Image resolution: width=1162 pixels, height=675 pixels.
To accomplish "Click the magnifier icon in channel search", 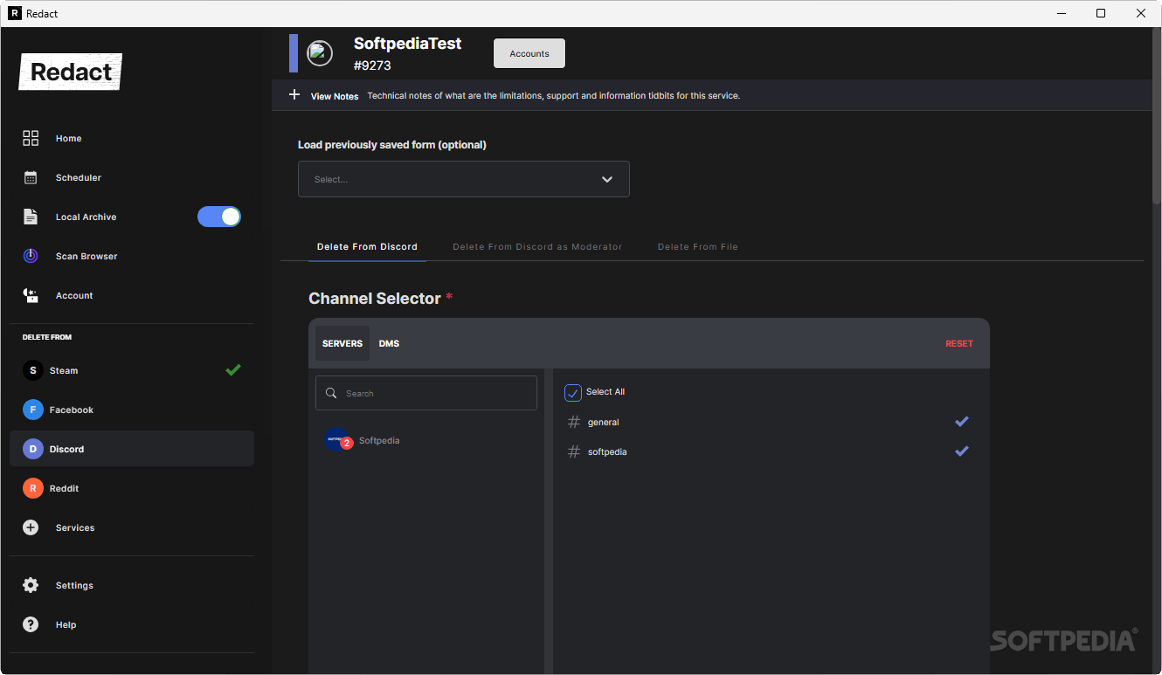I will point(331,393).
